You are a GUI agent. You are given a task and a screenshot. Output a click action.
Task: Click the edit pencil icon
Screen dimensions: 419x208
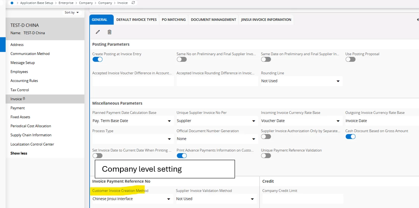[98, 32]
